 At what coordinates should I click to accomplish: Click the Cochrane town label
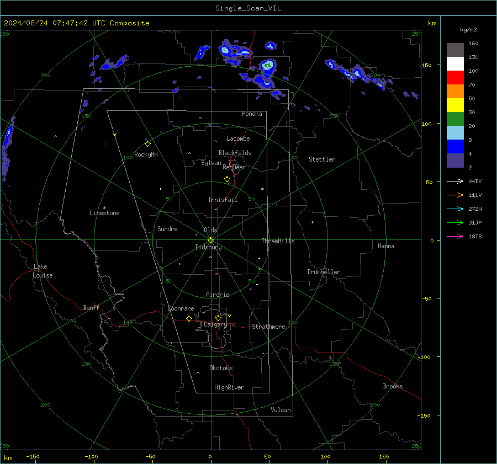(181, 308)
